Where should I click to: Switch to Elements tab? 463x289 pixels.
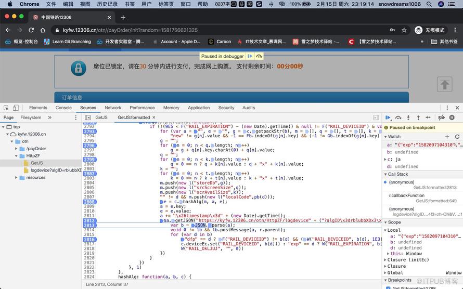pyautogui.click(x=38, y=108)
